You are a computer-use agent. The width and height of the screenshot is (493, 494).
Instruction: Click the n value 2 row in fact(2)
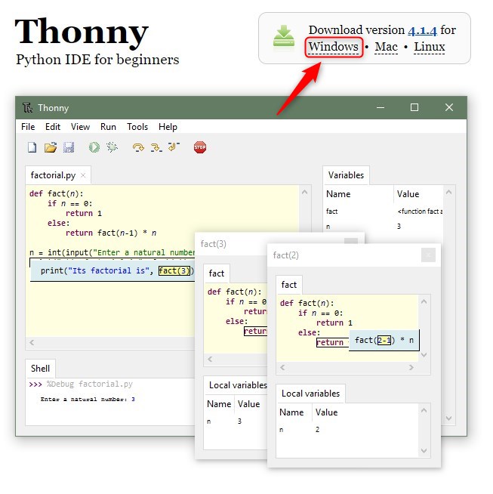[x=348, y=430]
